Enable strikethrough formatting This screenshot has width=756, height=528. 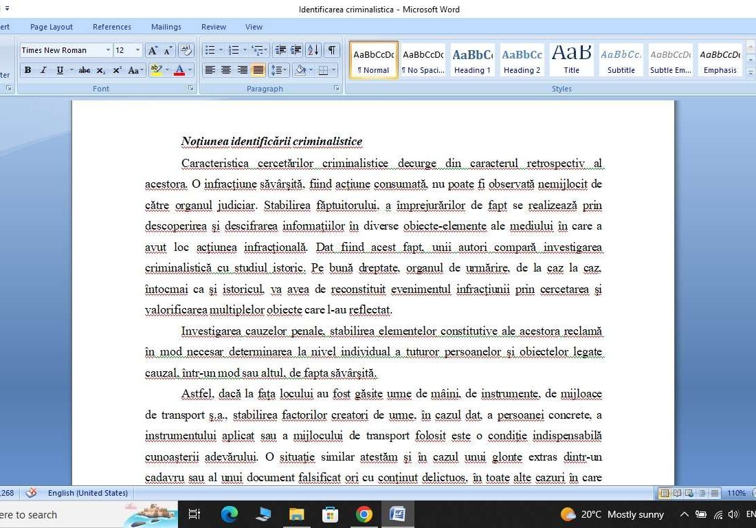[x=85, y=69]
